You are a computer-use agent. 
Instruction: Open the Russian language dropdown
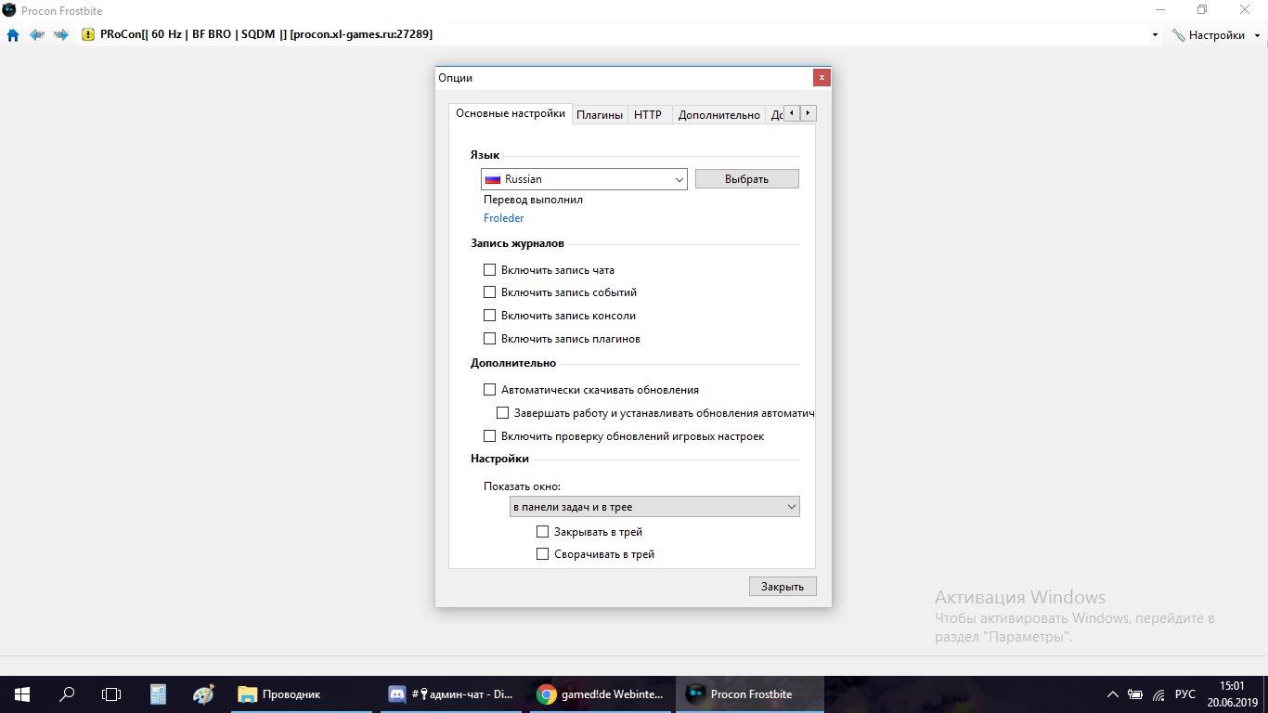(x=584, y=179)
